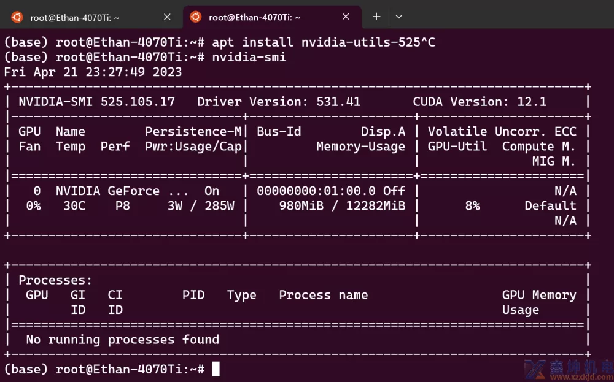Click the "apt install nvidia-utils-525^C" command text
Image resolution: width=614 pixels, height=382 pixels.
point(324,42)
